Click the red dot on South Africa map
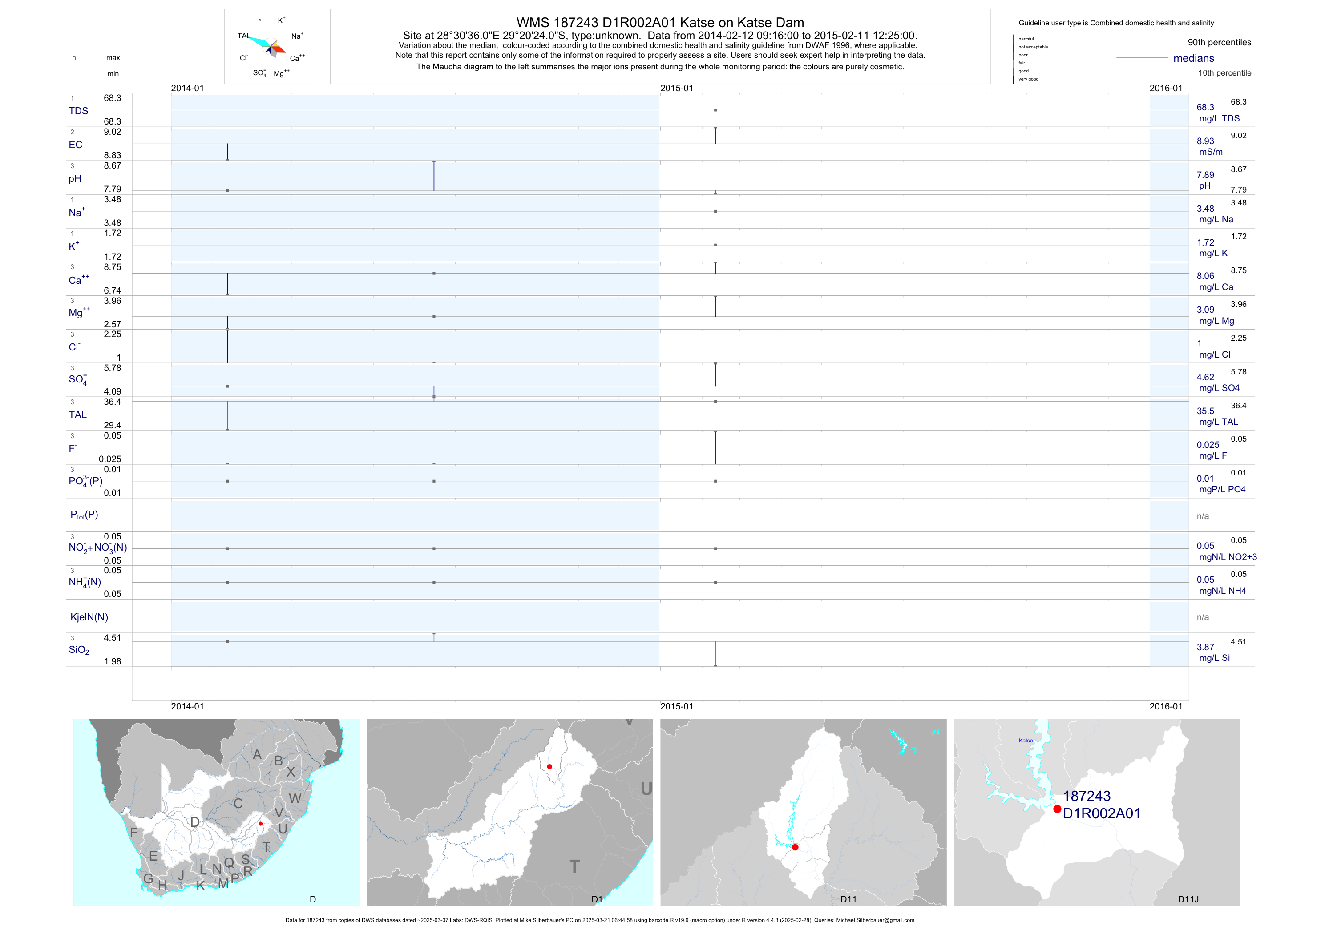The image size is (1321, 934). [x=261, y=824]
